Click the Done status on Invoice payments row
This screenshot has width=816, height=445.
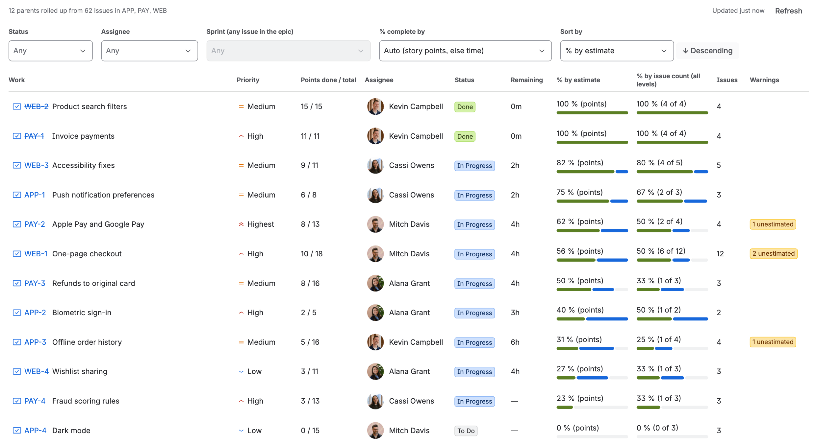point(465,136)
